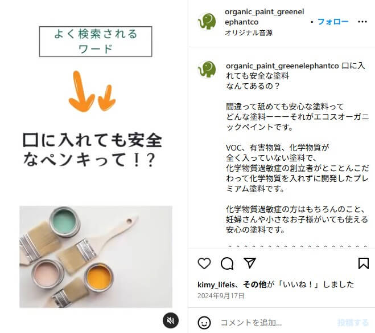Click the green elephant avatar in header
The height and width of the screenshot is (333, 375).
(x=207, y=21)
